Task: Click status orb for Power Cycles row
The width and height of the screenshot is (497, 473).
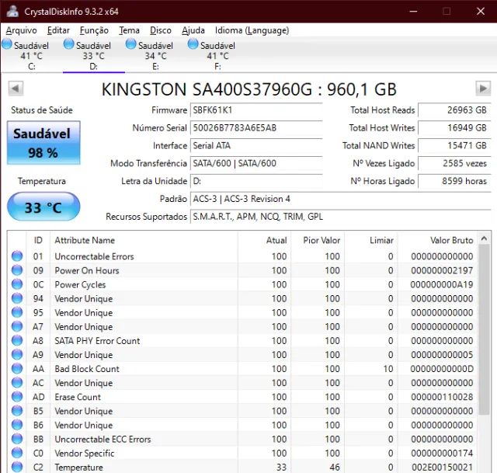Action: click(x=17, y=284)
